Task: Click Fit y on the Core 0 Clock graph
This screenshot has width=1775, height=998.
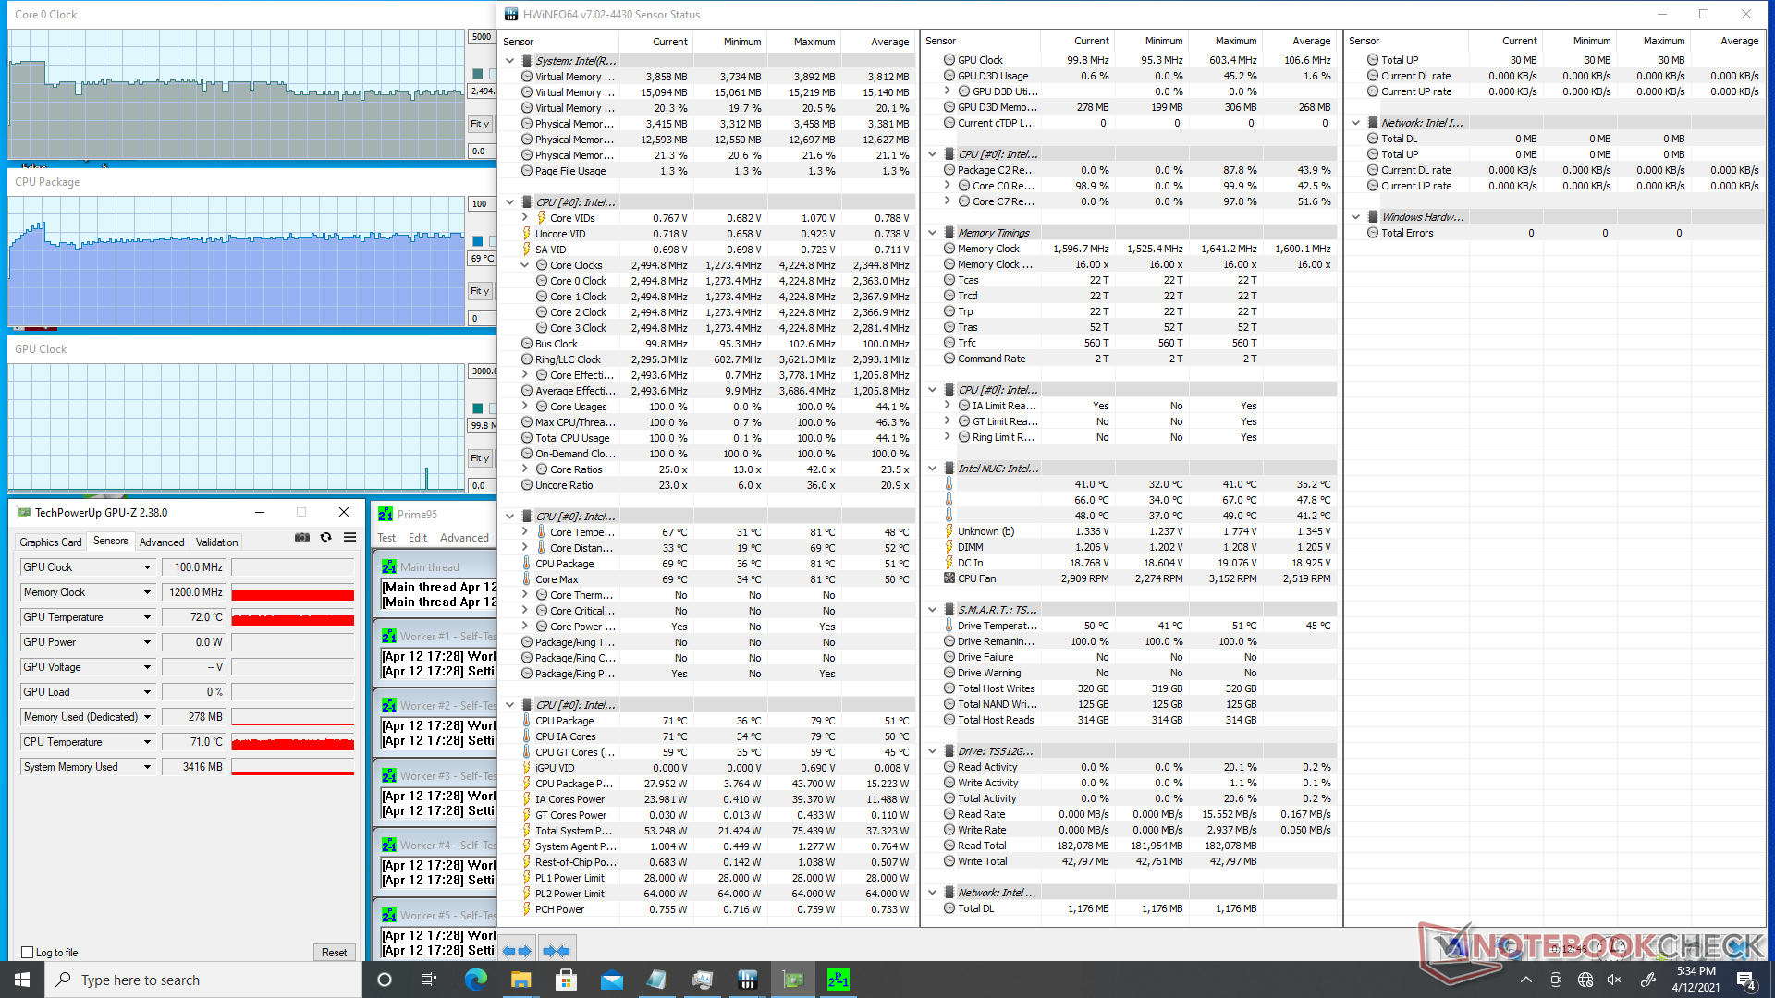Action: click(480, 124)
